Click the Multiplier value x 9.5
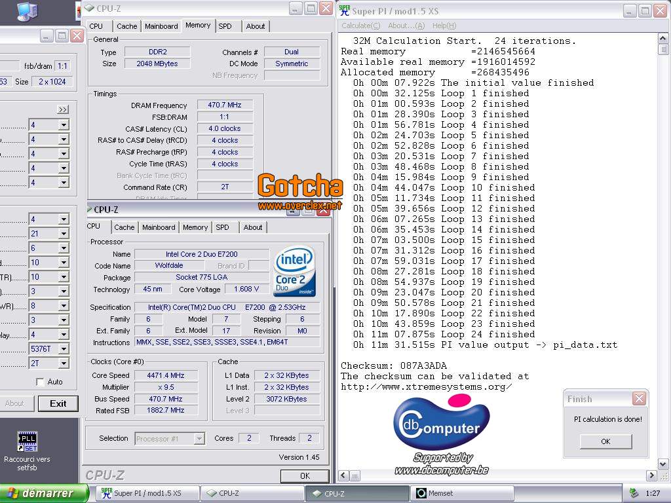The width and height of the screenshot is (671, 503). coord(166,387)
